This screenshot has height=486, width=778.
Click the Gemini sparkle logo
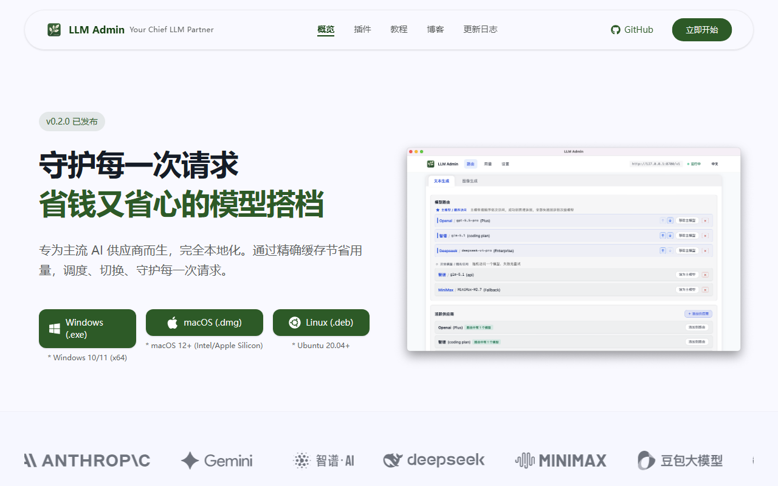216,460
